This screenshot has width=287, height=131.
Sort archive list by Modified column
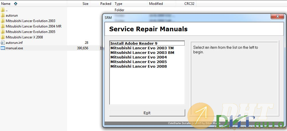click(161, 4)
